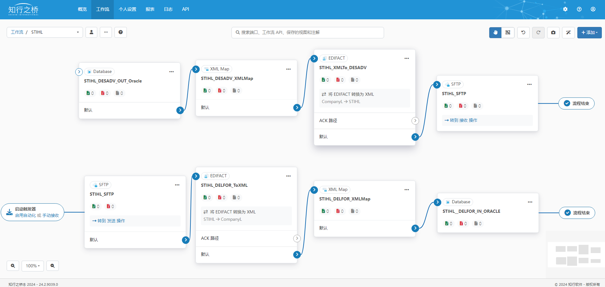605x287 pixels.
Task: Click the 启动触发器 start trigger node
Action: coord(32,212)
